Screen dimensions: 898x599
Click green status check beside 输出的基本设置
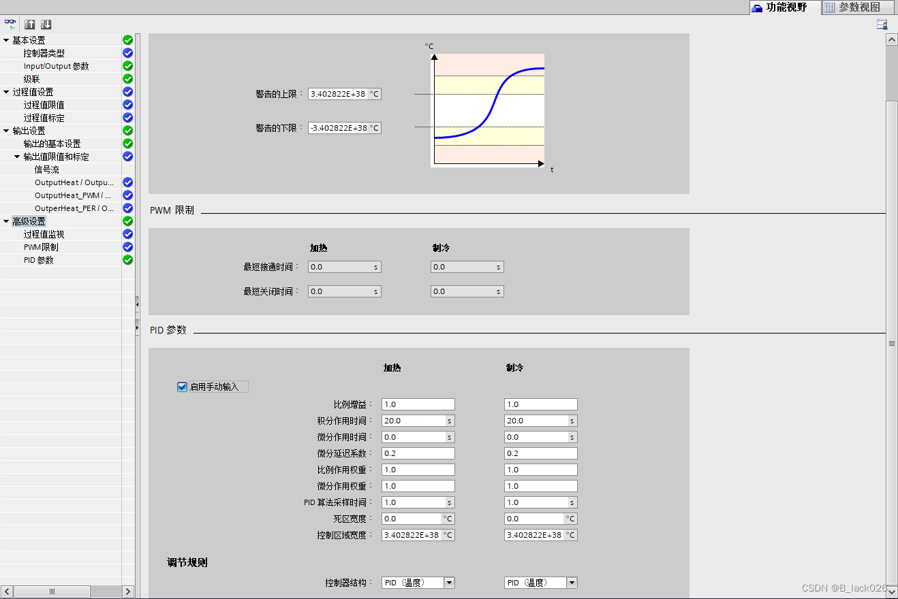pos(127,144)
